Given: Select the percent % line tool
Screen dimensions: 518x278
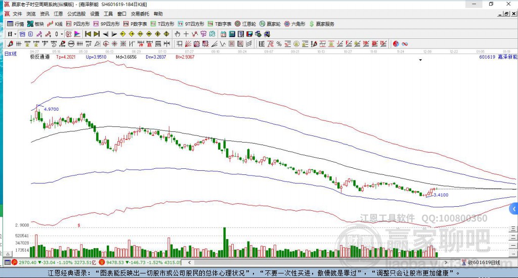Looking at the screenshot, I should click(x=279, y=44).
